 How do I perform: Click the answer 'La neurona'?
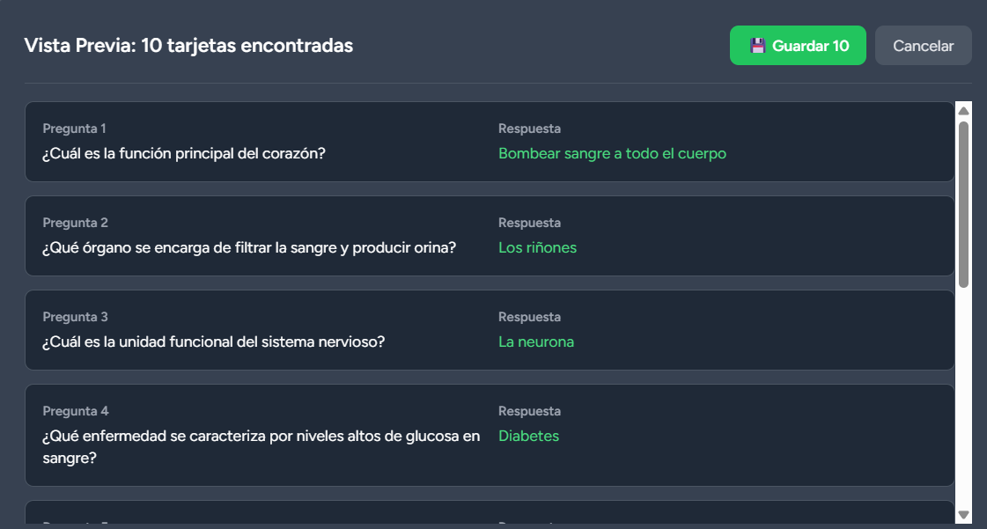pyautogui.click(x=536, y=342)
